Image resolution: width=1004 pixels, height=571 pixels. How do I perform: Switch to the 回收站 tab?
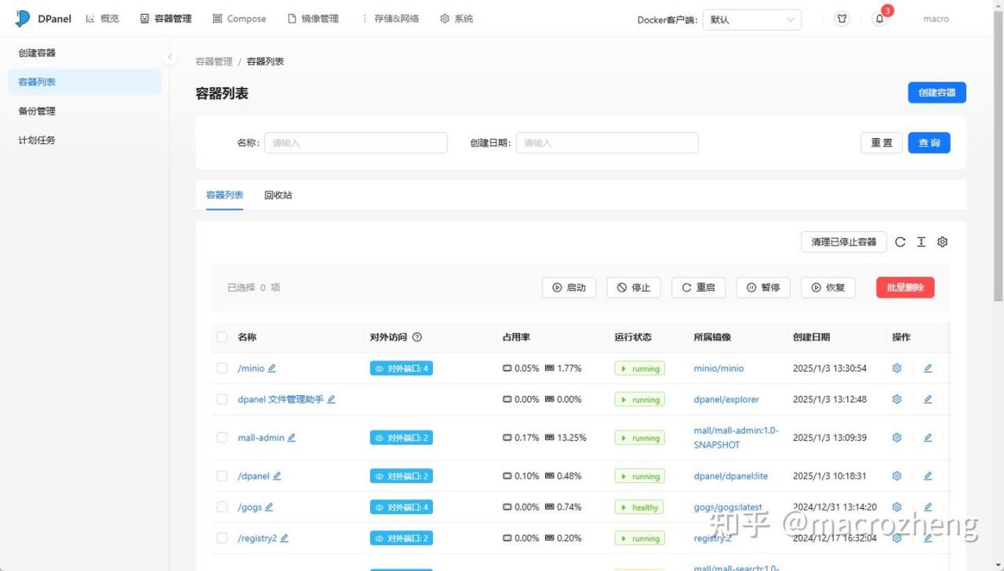coord(278,195)
